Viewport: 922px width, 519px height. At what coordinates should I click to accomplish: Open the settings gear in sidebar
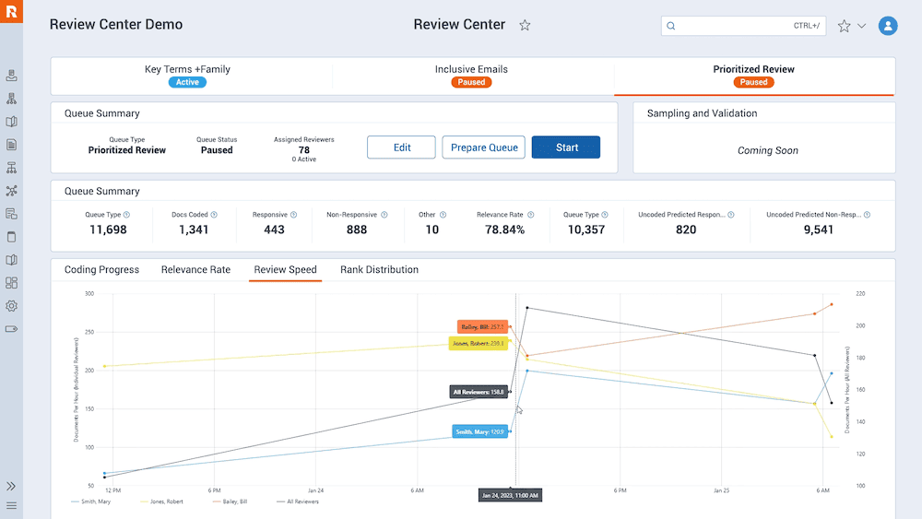click(11, 306)
